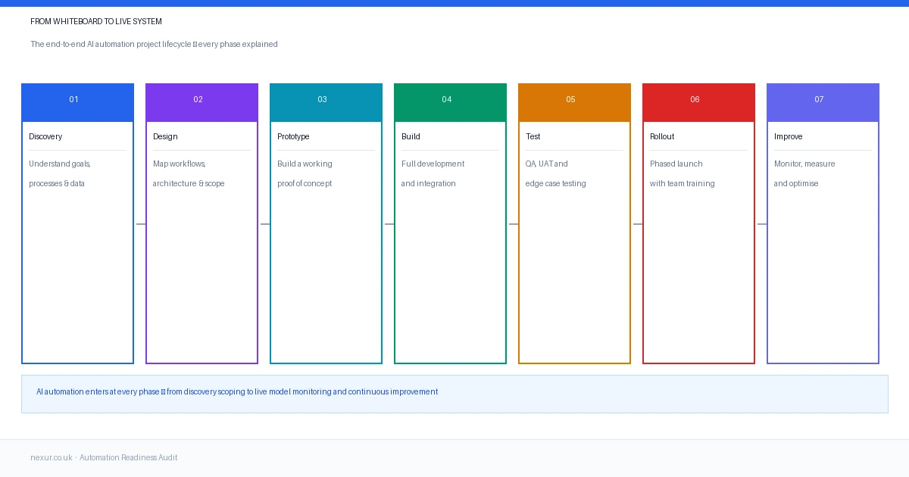Click the 'Design' phase title
This screenshot has width=909, height=477.
click(x=165, y=137)
